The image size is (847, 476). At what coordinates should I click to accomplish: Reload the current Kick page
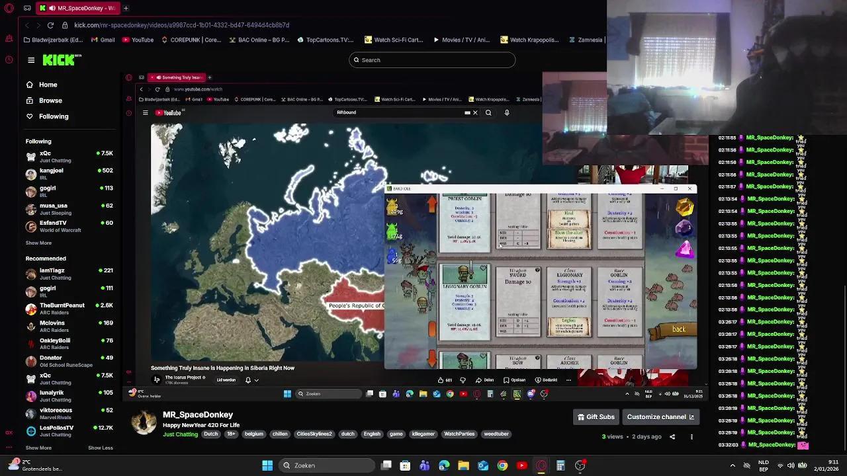50,25
